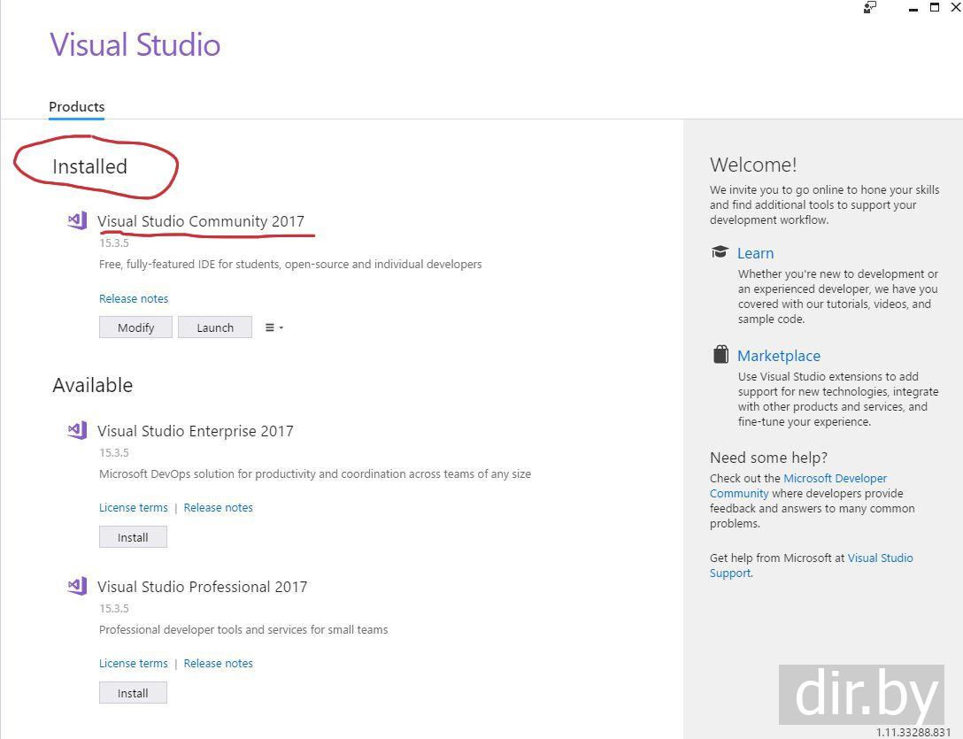Open the Visual Studio Support link
The width and height of the screenshot is (963, 739).
(x=880, y=558)
